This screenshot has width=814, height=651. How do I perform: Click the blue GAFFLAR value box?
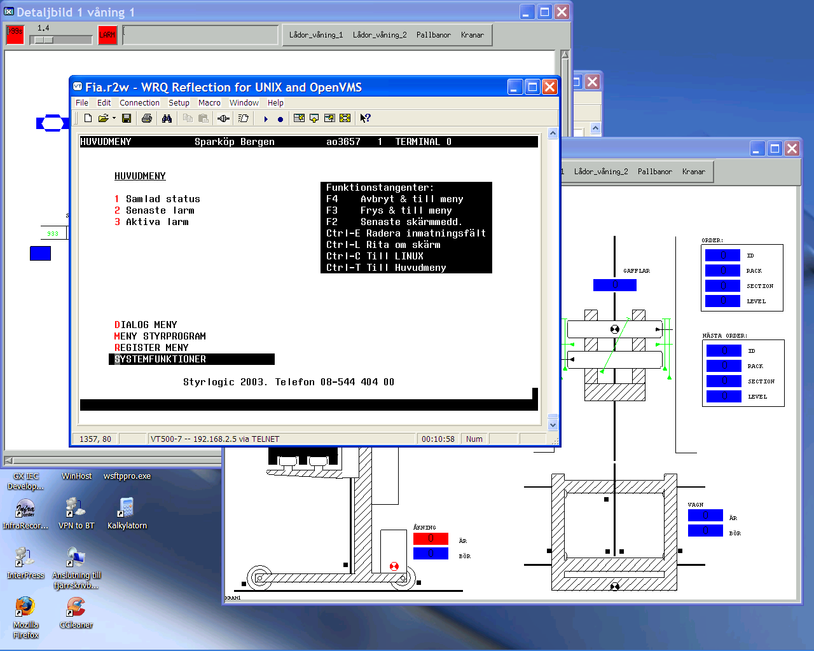(614, 285)
